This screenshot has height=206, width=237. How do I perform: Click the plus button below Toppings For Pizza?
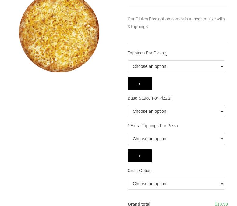click(140, 83)
